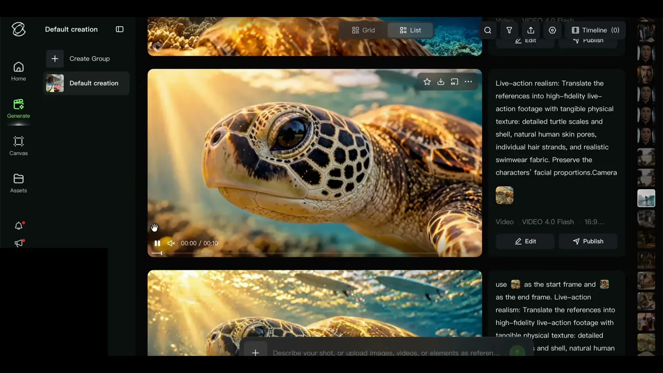Open the search tool
This screenshot has width=663, height=373.
coord(488,30)
